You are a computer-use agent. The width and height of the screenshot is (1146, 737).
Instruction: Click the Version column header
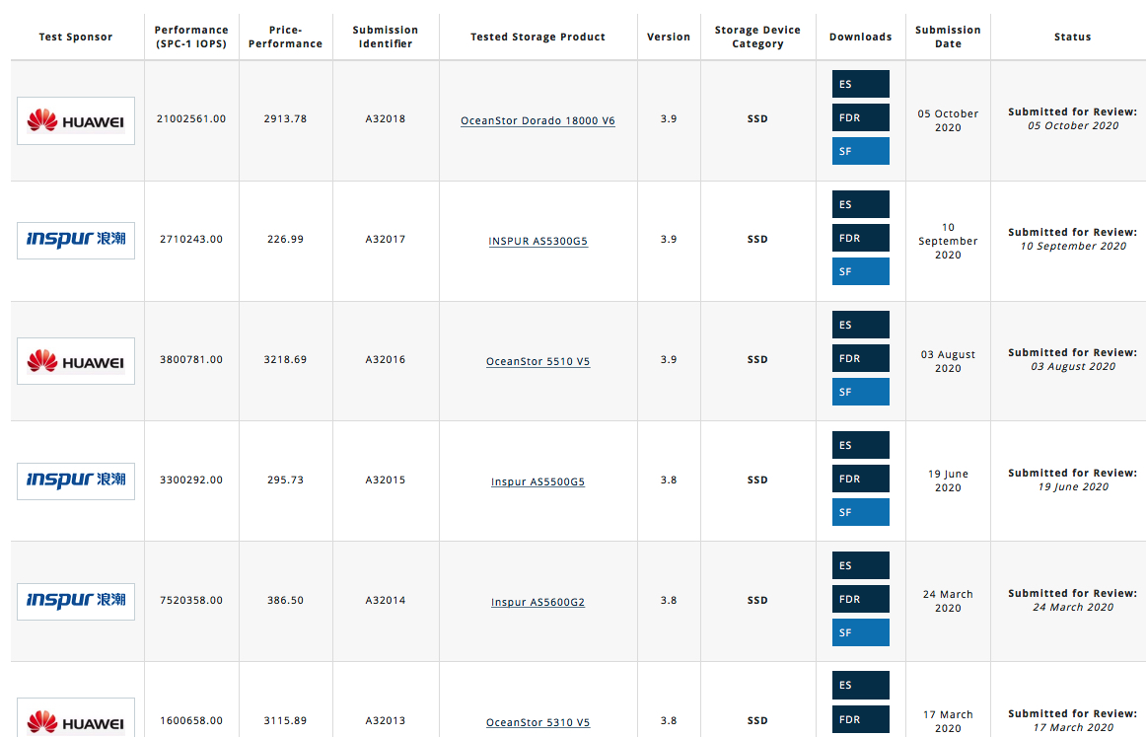point(669,37)
